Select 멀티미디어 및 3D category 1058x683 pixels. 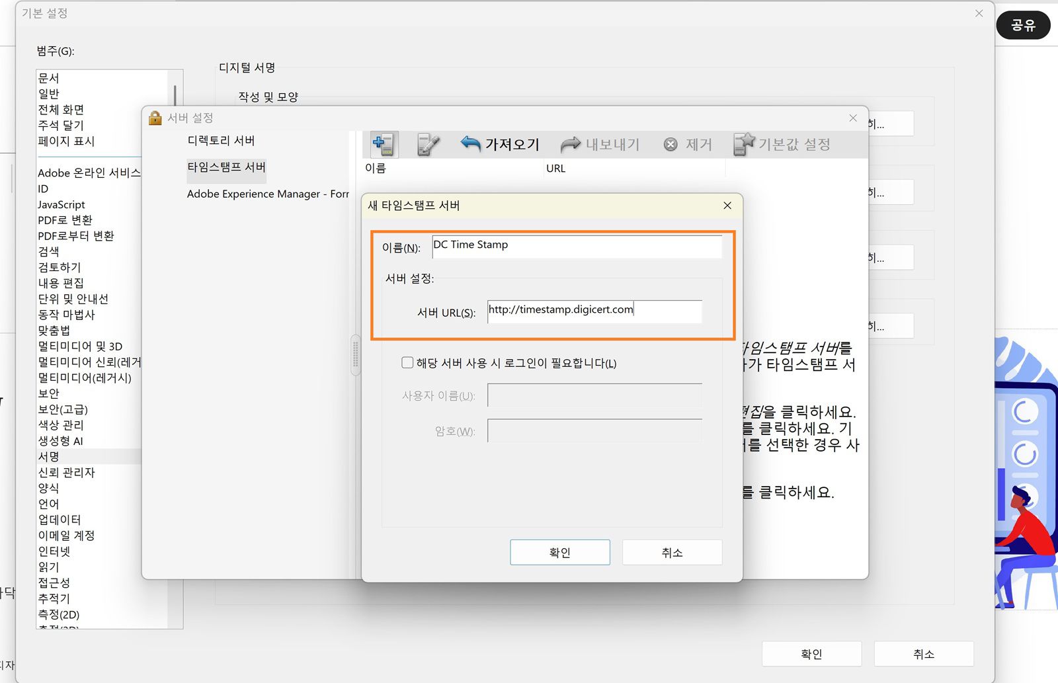pos(80,346)
